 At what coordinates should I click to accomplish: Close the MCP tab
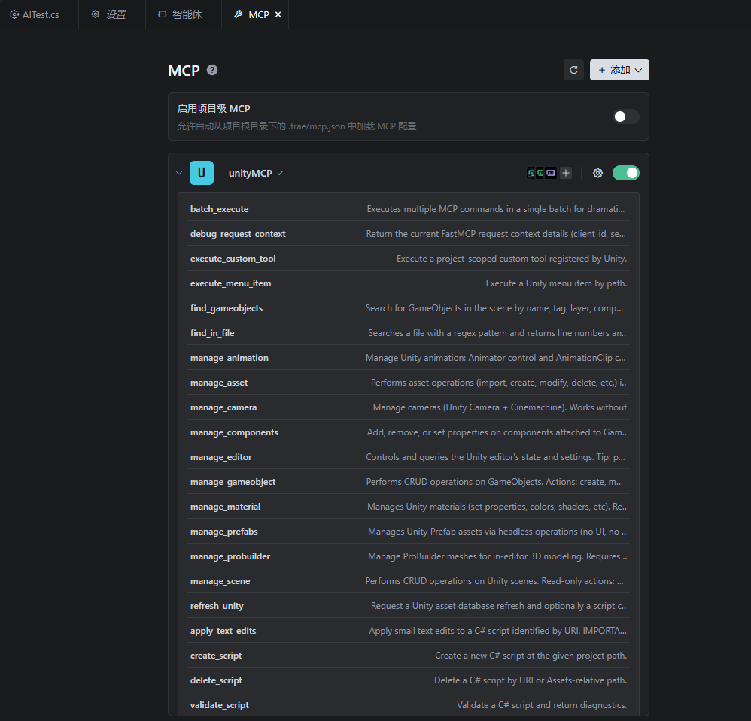[278, 15]
